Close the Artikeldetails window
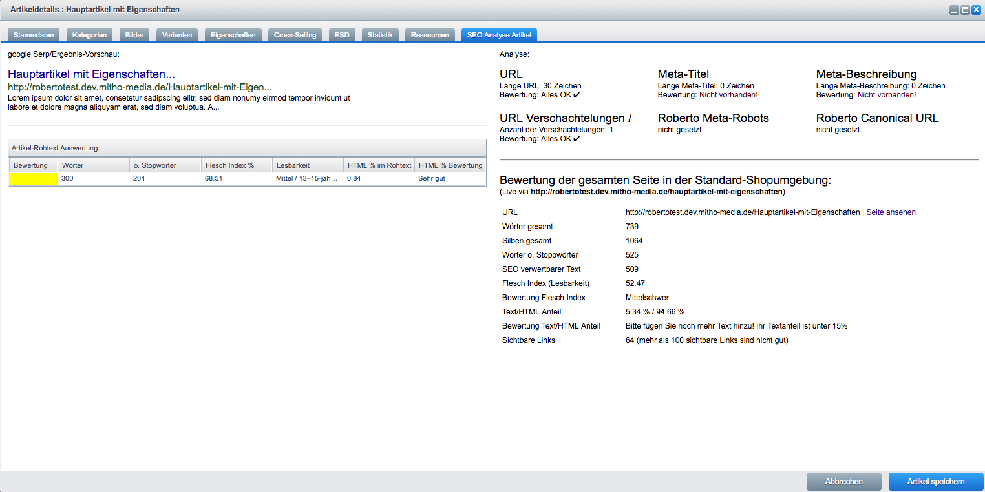 pyautogui.click(x=975, y=10)
